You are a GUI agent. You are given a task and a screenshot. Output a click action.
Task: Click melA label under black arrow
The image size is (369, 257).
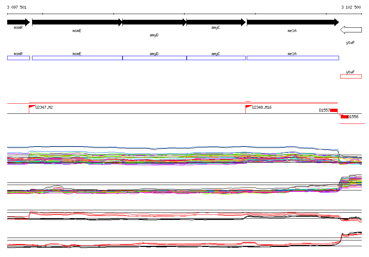pyautogui.click(x=292, y=31)
